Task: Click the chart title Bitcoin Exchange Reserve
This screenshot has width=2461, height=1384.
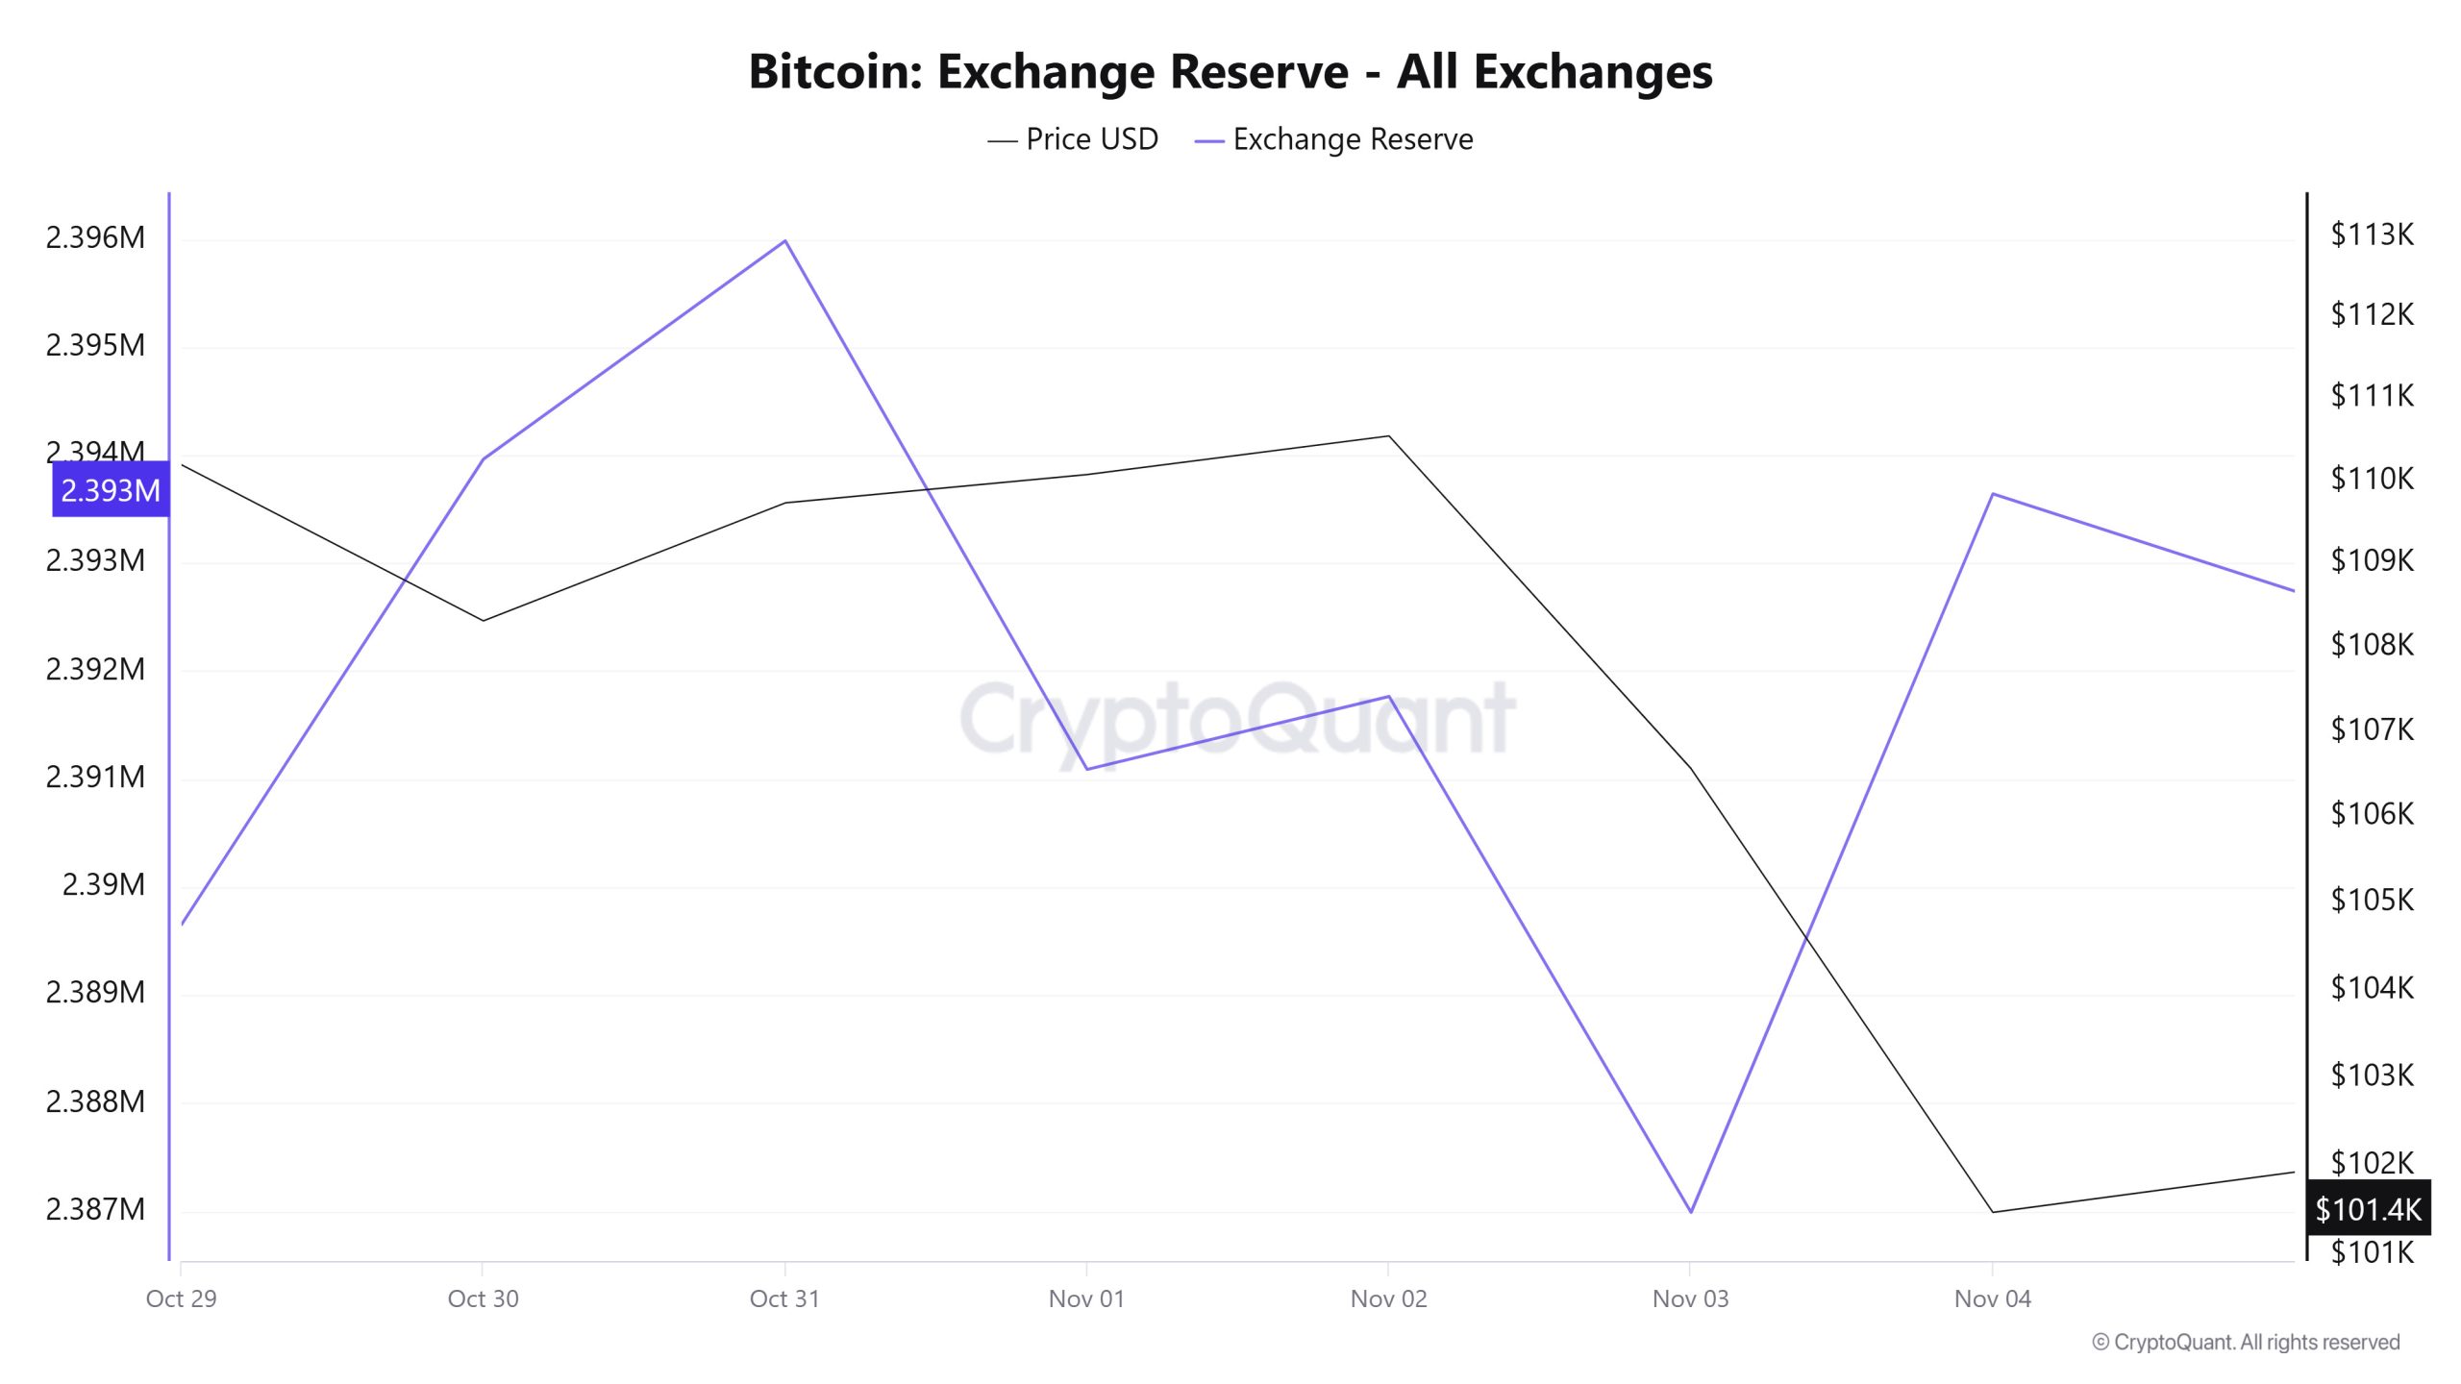Action: click(1230, 71)
